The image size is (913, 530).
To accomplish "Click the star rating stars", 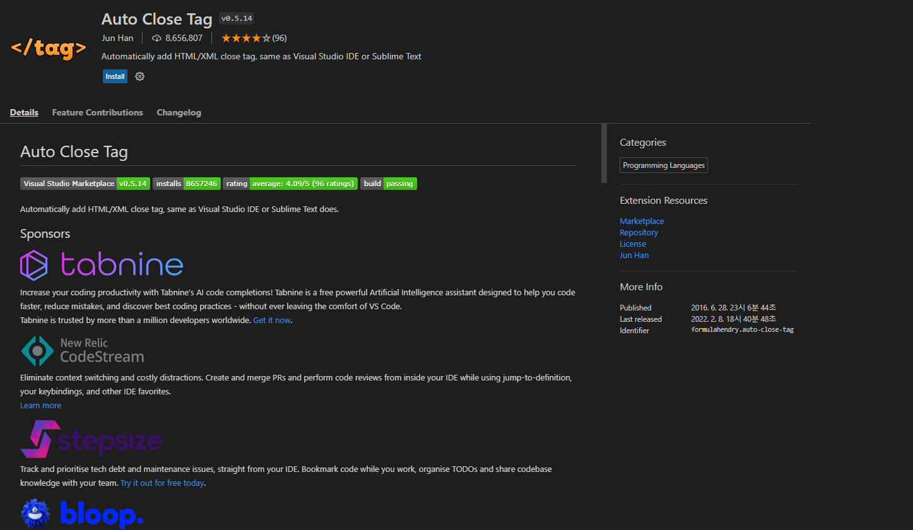I will click(x=247, y=38).
